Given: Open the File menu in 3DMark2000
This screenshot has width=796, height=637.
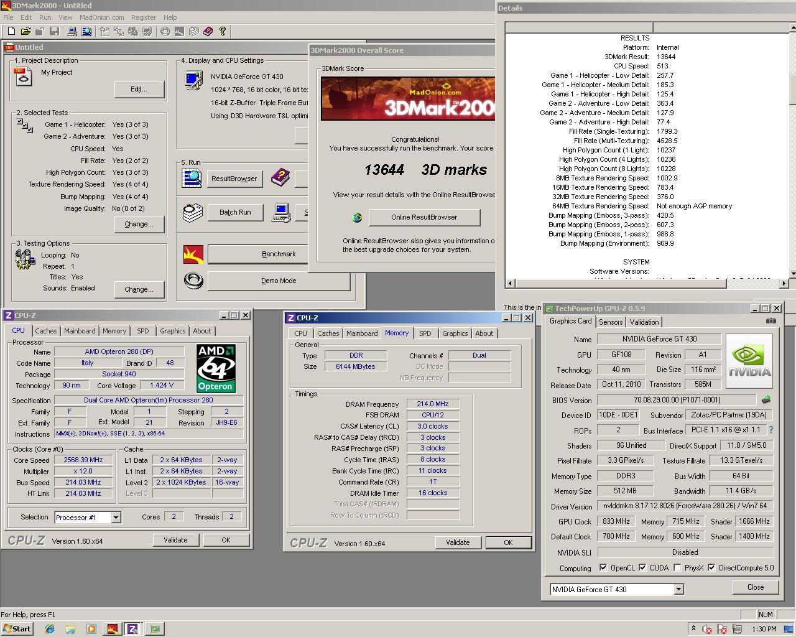Looking at the screenshot, I should (x=8, y=17).
